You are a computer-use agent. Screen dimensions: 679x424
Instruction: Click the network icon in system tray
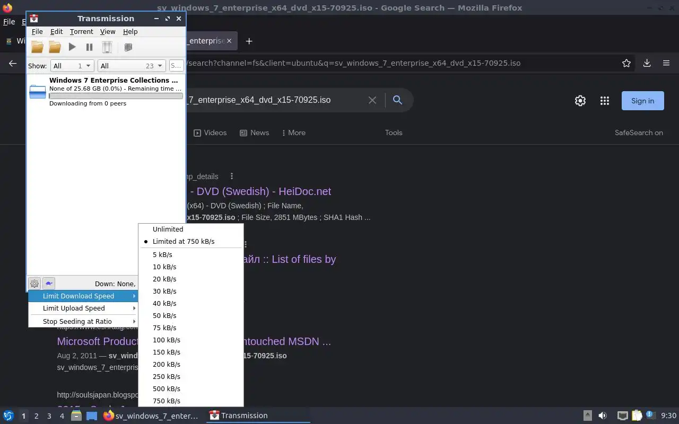(x=622, y=416)
